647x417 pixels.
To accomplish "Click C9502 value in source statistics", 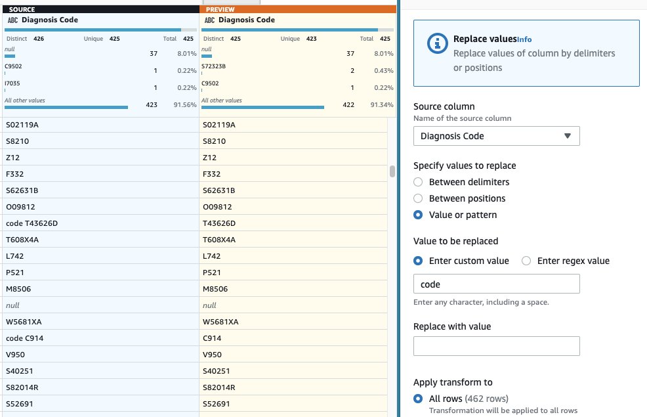I will [13, 66].
